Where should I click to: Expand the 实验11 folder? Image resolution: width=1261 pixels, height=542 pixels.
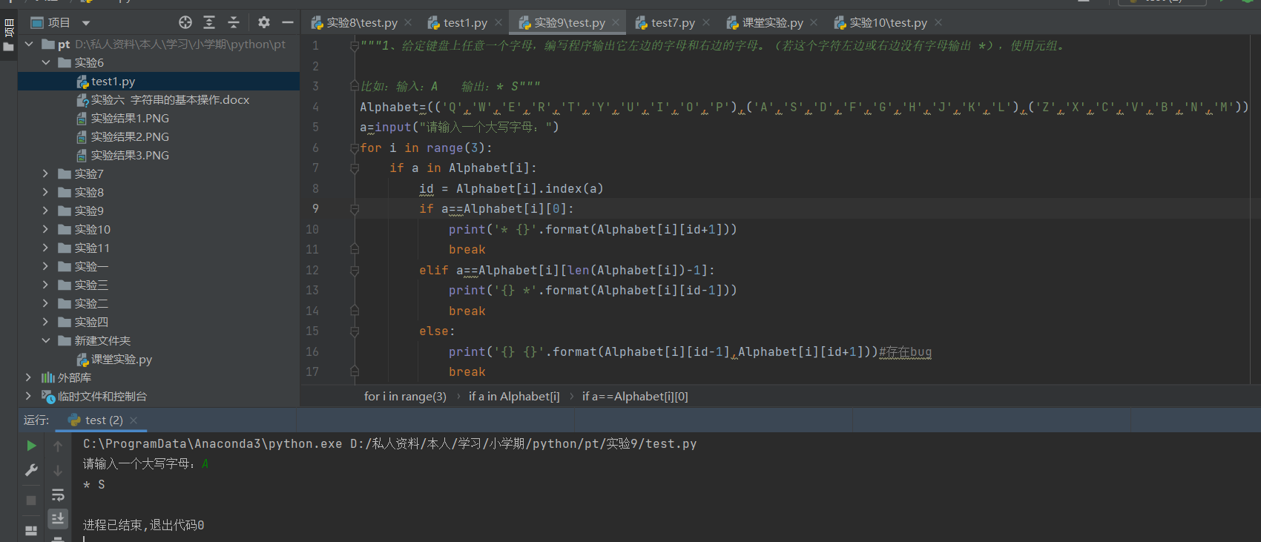coord(46,248)
